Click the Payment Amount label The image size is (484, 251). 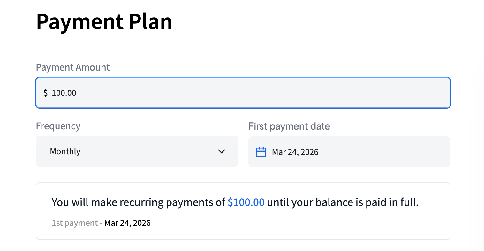(x=73, y=67)
